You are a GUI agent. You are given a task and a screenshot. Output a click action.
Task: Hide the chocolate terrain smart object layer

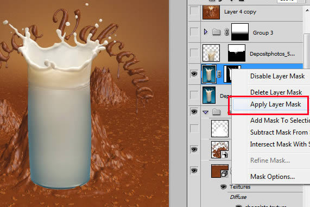[x=194, y=149]
